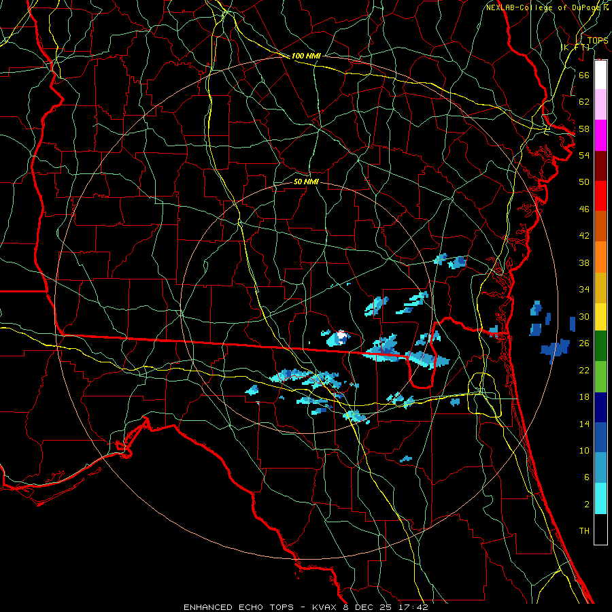Click the magenta legend swatch
The height and width of the screenshot is (612, 612).
[x=600, y=135]
